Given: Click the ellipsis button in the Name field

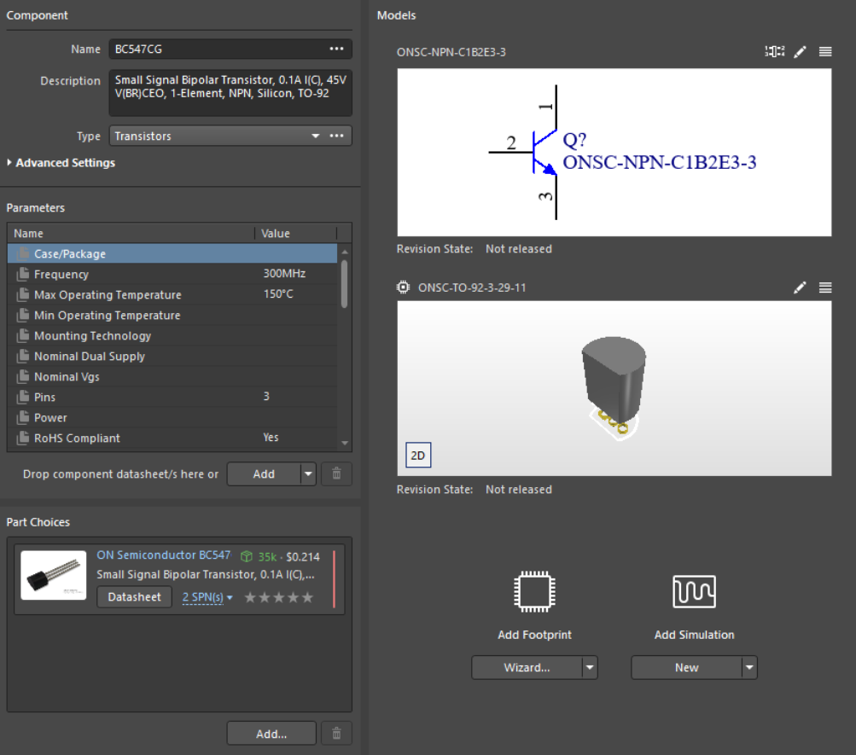Looking at the screenshot, I should click(337, 49).
